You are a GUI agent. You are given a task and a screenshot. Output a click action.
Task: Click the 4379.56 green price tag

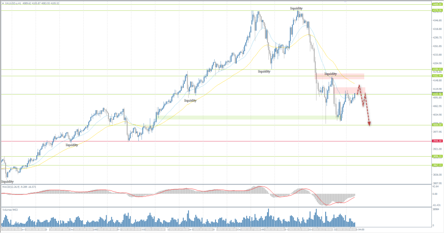tap(437, 10)
